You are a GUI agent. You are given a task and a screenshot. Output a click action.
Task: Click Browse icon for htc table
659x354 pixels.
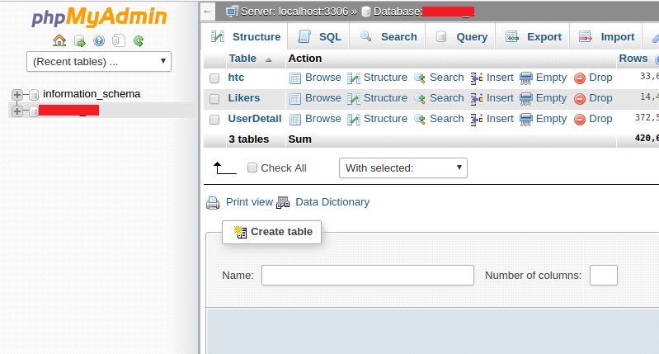click(x=295, y=78)
